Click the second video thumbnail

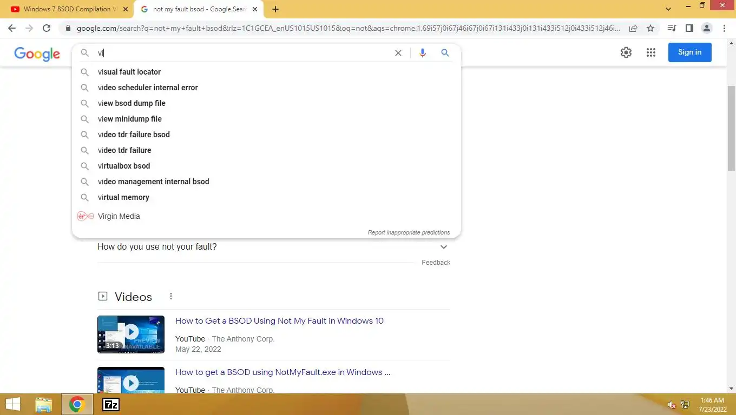(x=131, y=380)
